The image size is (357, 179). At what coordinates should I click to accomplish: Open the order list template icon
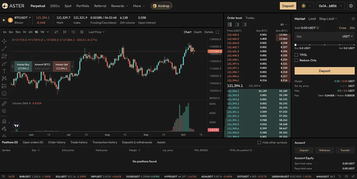[73, 32]
